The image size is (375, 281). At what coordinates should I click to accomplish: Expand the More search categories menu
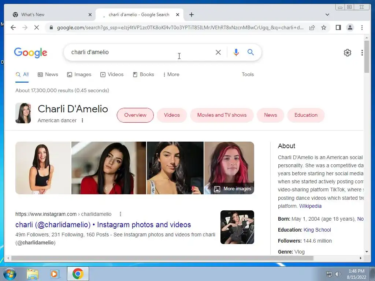(x=171, y=75)
